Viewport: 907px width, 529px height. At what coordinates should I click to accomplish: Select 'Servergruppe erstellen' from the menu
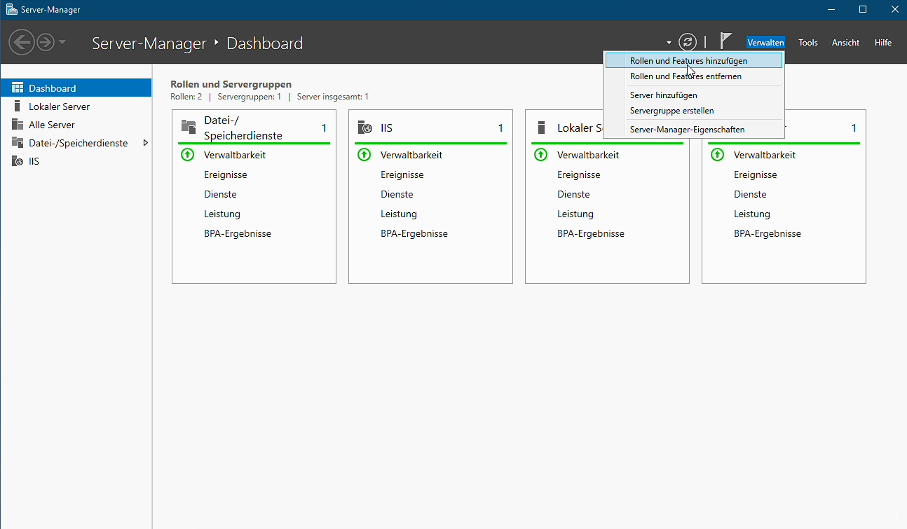point(693,111)
